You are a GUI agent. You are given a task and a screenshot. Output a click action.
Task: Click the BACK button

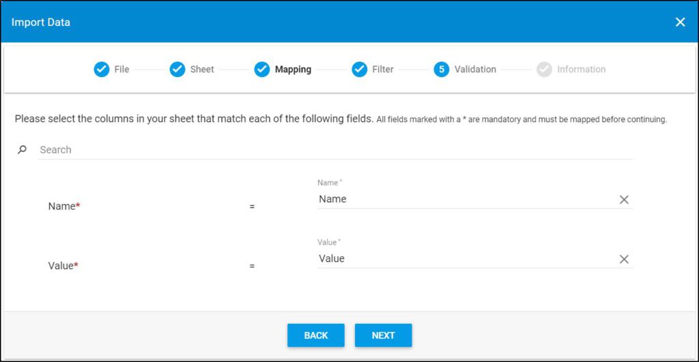tap(316, 335)
